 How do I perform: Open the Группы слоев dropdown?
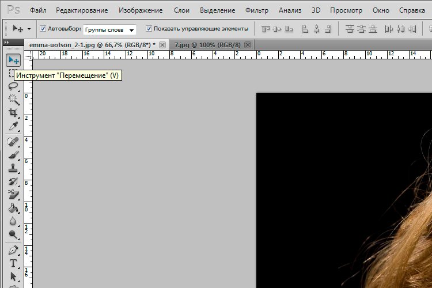109,29
